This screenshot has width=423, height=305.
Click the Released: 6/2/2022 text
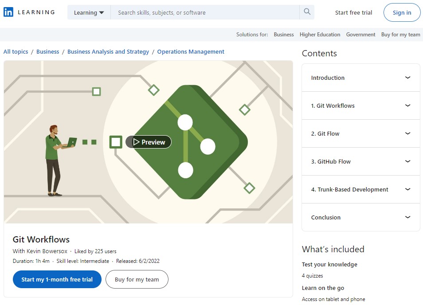[138, 261]
